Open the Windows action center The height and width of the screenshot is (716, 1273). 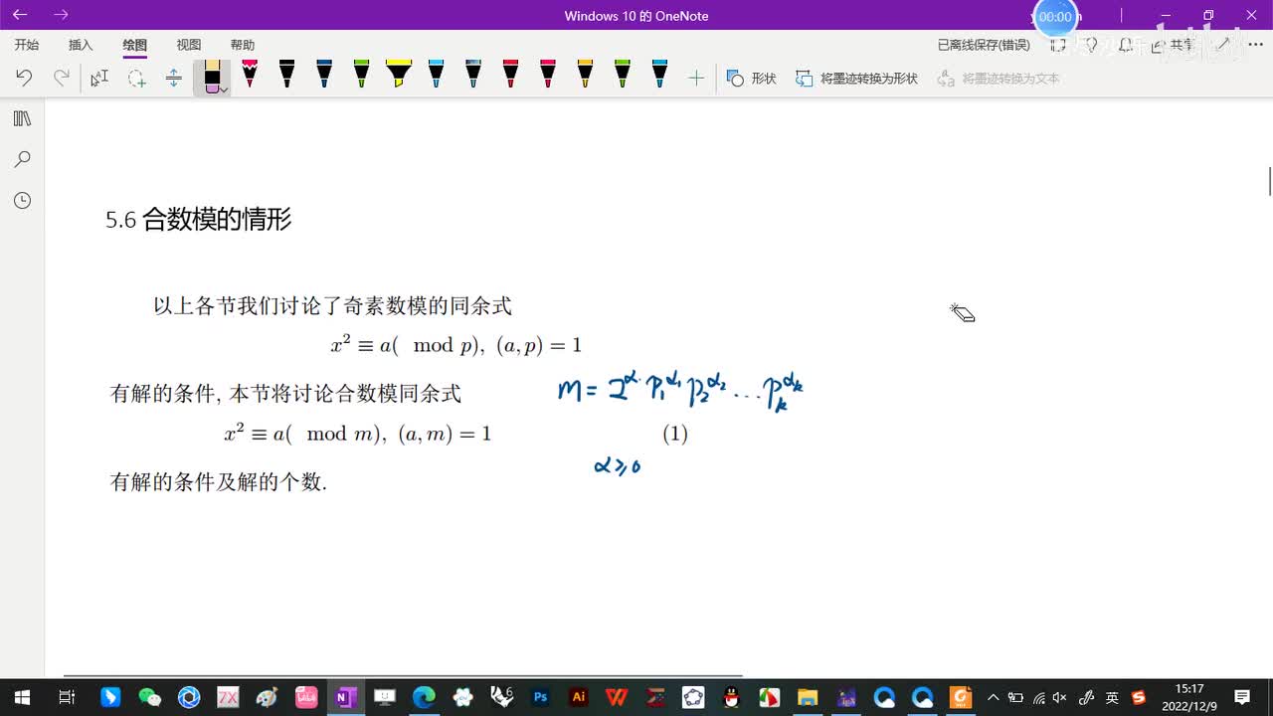pyautogui.click(x=1242, y=697)
